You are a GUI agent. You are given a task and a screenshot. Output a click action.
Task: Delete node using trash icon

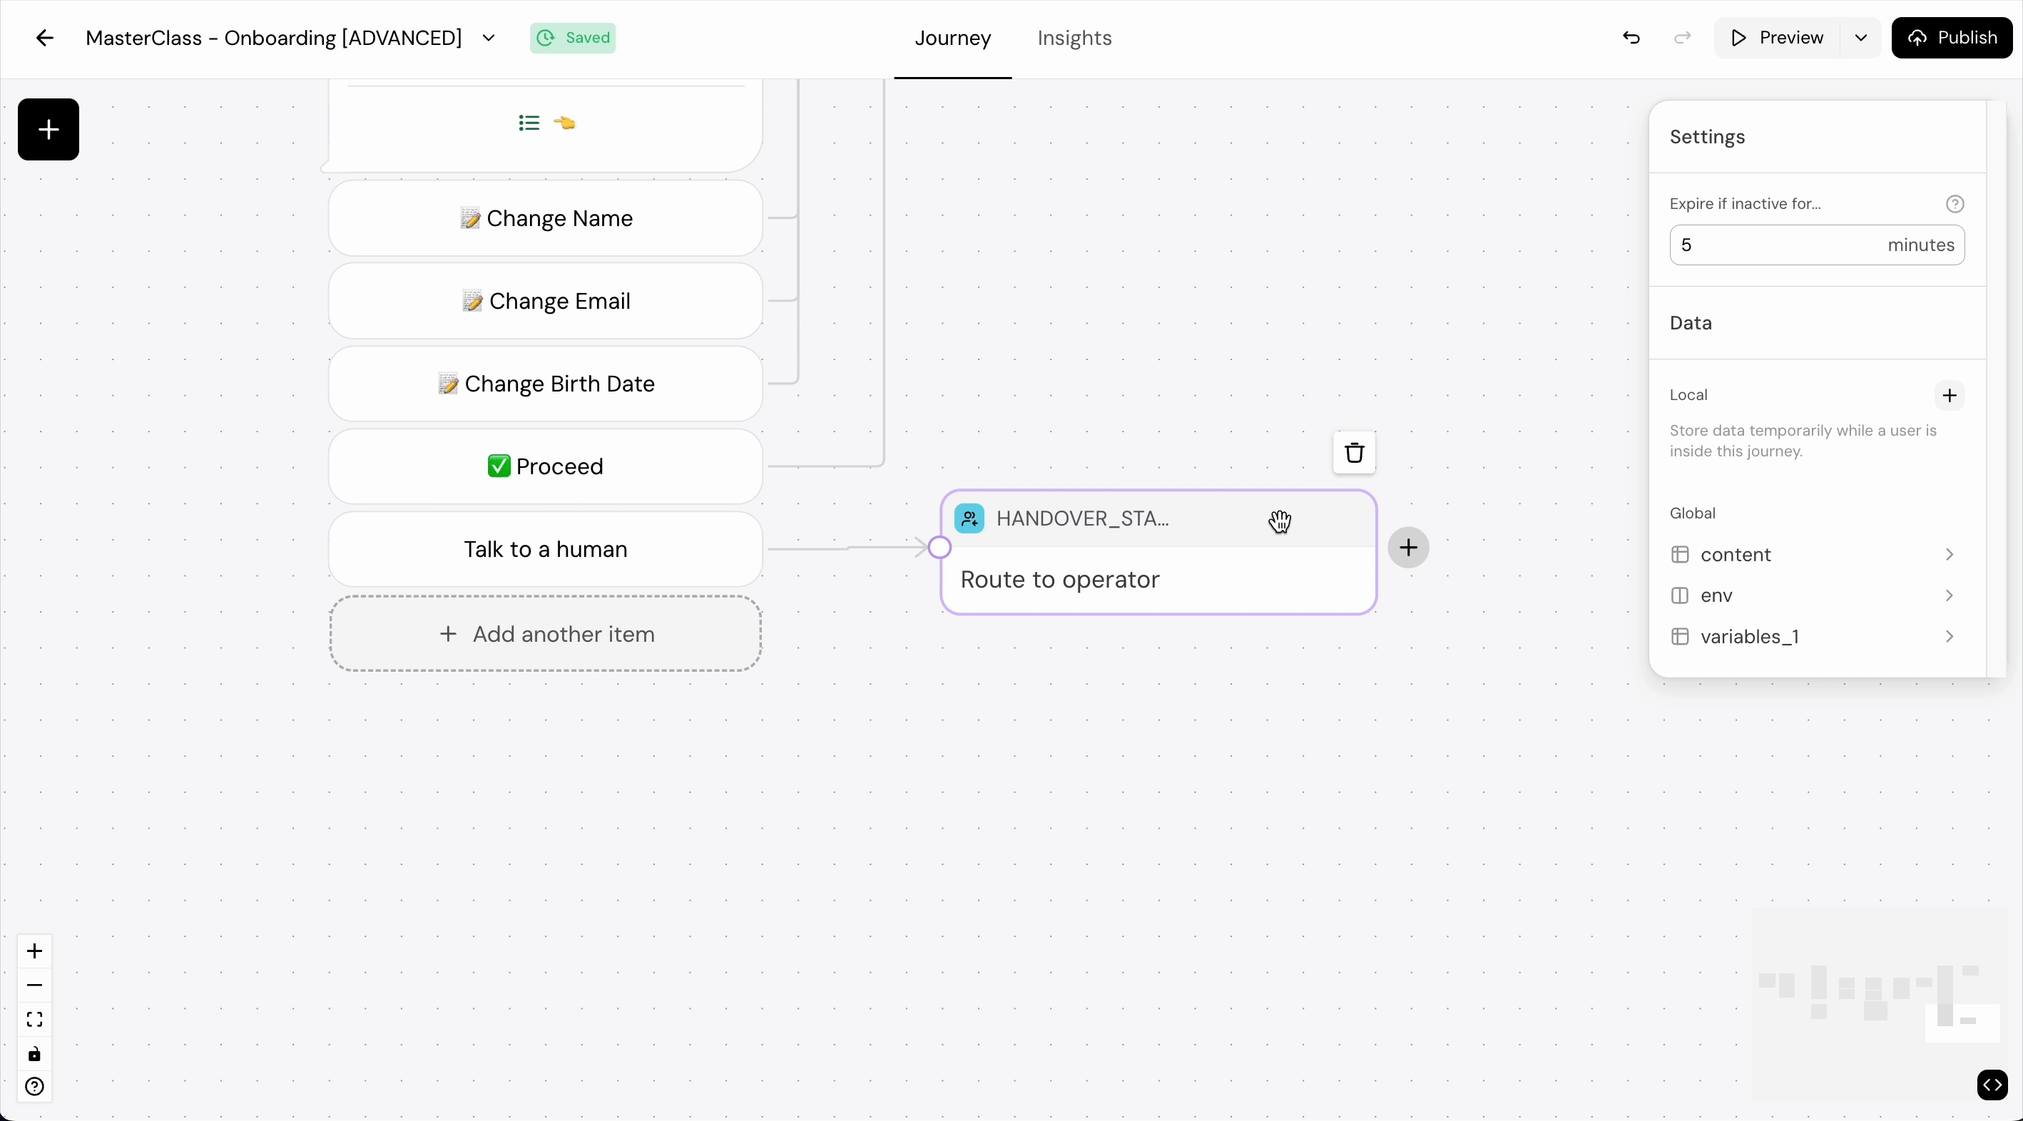(x=1354, y=453)
